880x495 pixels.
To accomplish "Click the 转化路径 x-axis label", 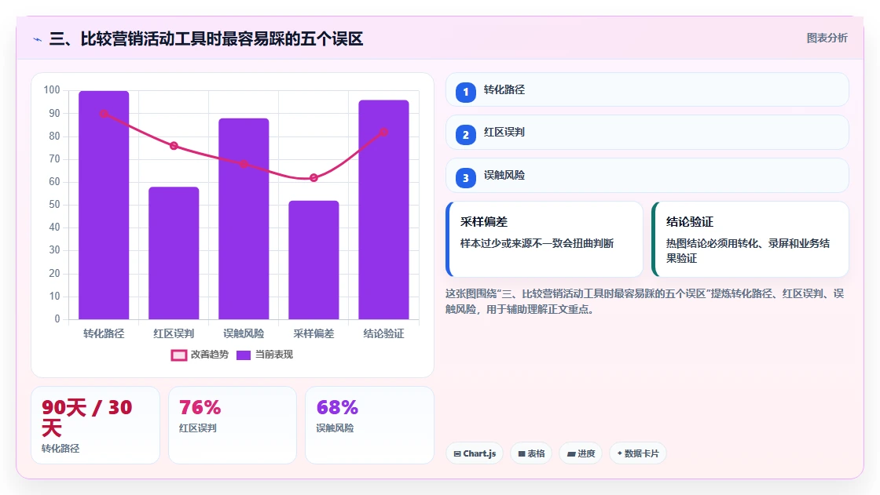I will pyautogui.click(x=104, y=333).
